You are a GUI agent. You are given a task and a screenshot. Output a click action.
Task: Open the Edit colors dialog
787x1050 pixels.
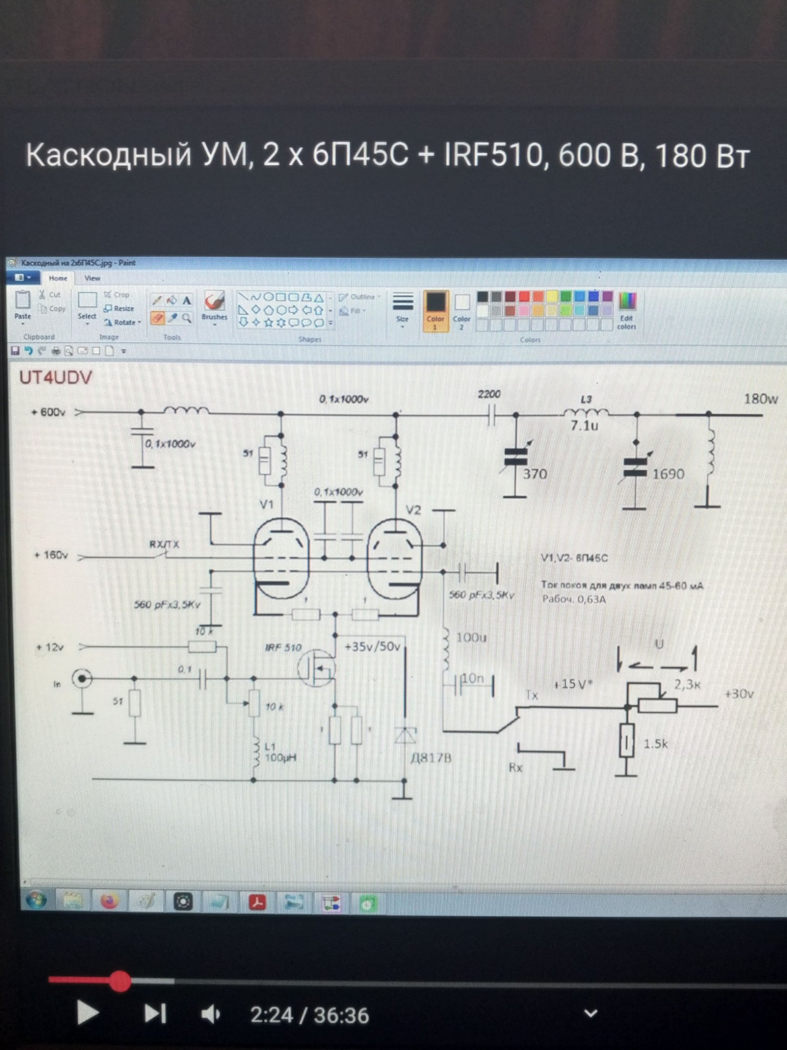coord(626,311)
